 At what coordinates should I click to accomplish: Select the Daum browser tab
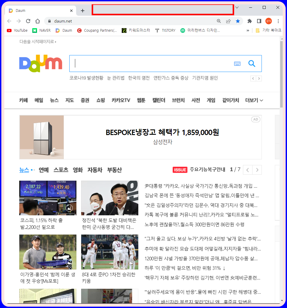point(41,11)
